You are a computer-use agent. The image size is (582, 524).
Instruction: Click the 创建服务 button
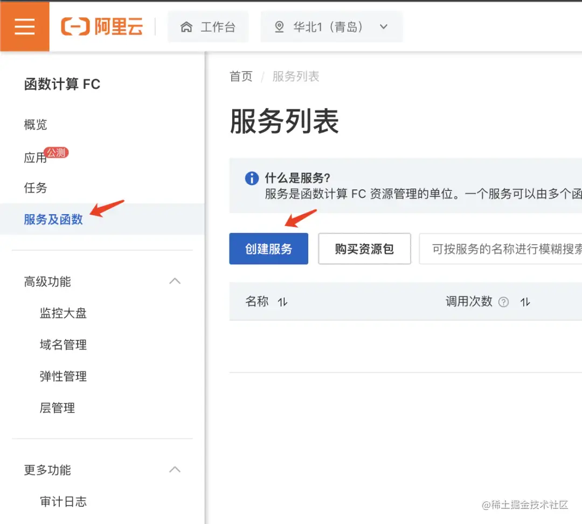coord(269,249)
